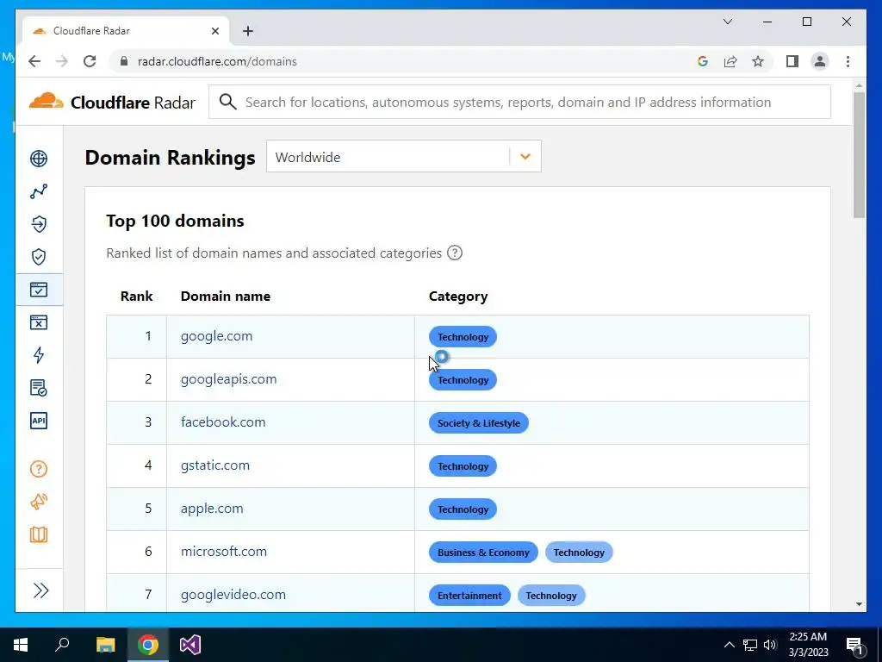Open facebook.com domain link

(223, 422)
